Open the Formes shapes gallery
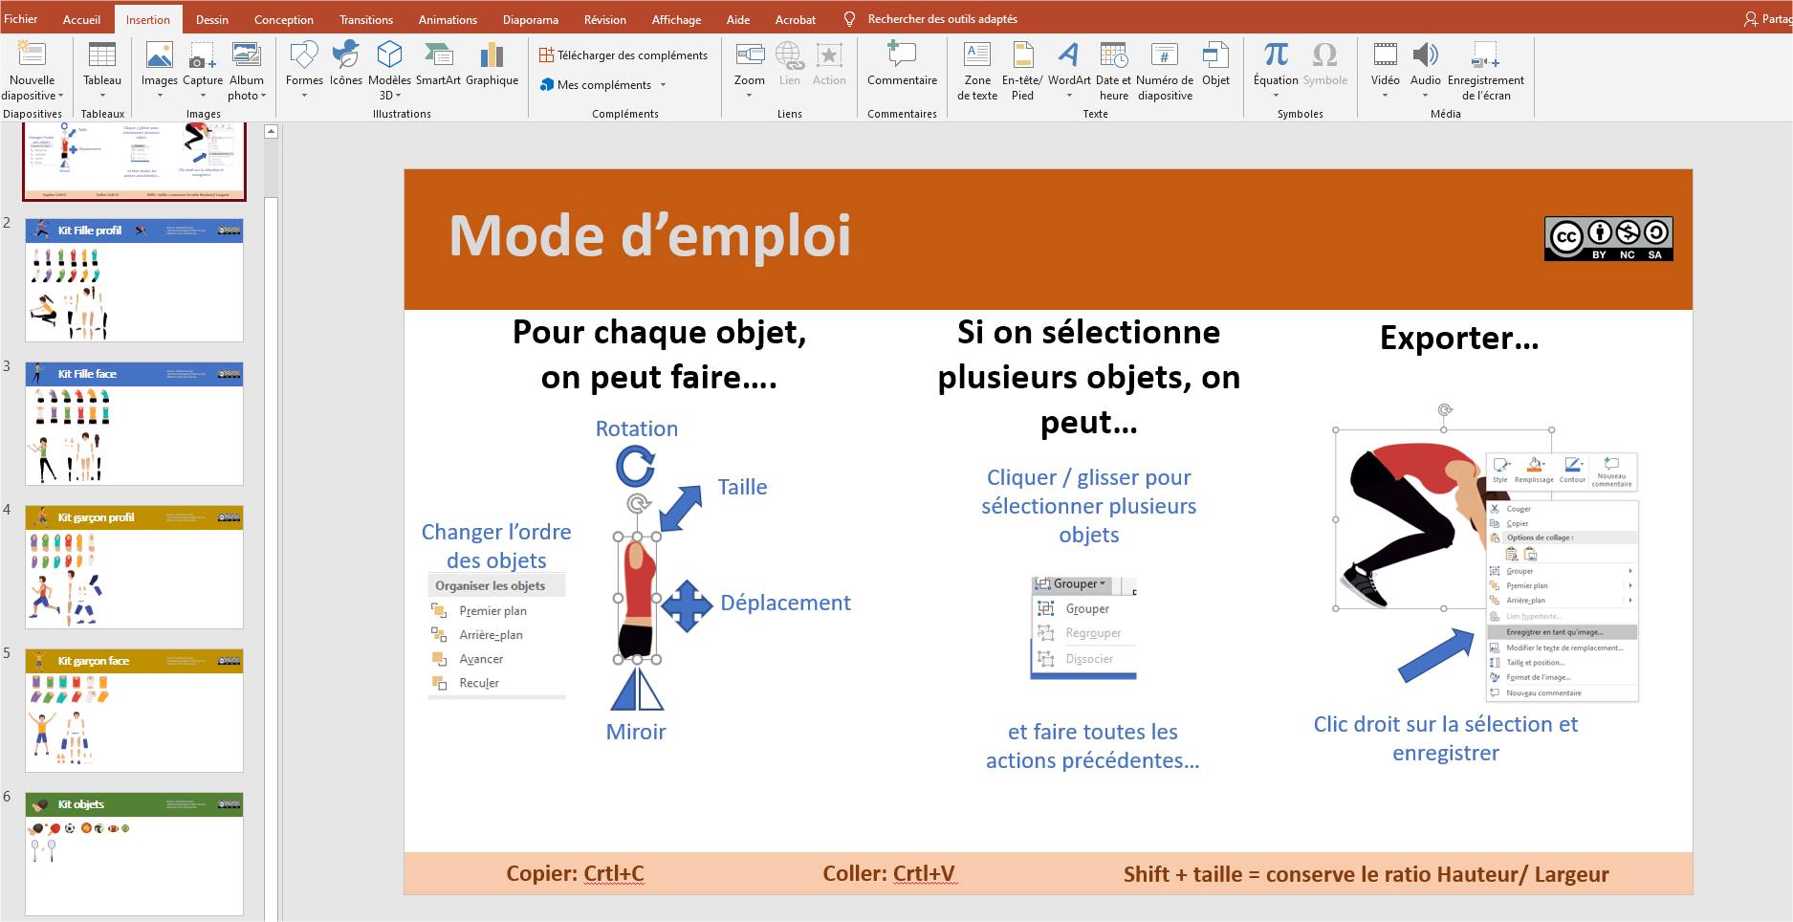The image size is (1793, 922). pos(304,55)
